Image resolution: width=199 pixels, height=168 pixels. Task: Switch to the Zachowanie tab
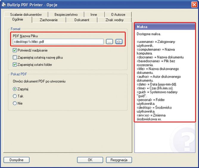click(49, 20)
